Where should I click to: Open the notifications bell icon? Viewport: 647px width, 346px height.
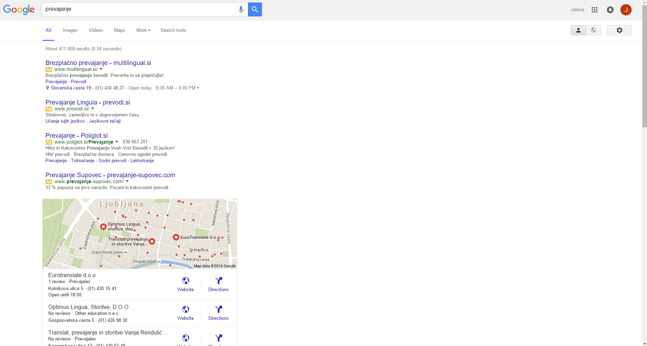(610, 10)
